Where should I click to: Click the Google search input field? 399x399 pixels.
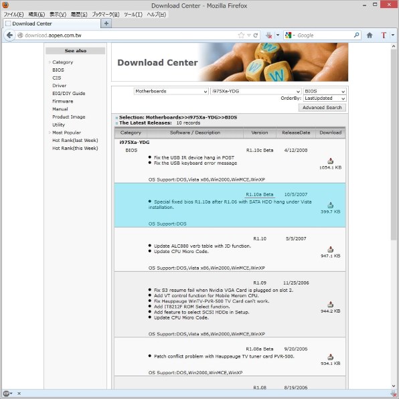(325, 35)
